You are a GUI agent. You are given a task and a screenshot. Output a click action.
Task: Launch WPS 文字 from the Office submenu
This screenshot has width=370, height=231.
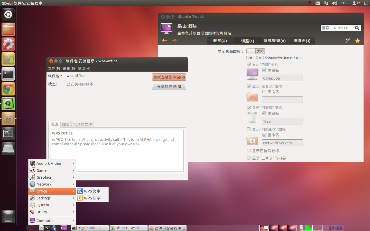point(92,191)
